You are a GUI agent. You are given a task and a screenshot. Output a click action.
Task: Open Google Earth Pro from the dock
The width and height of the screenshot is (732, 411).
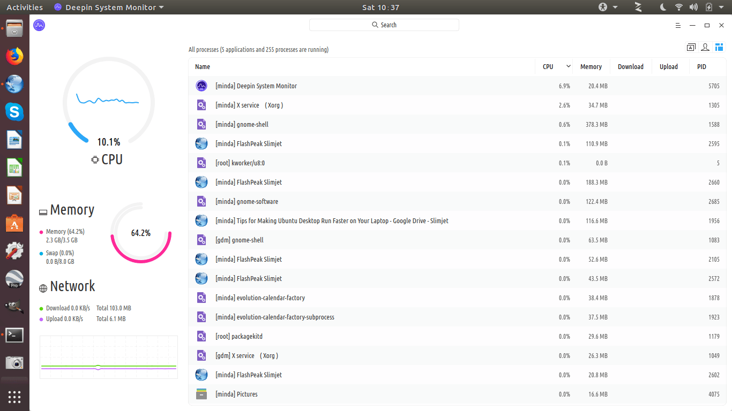pos(14,279)
